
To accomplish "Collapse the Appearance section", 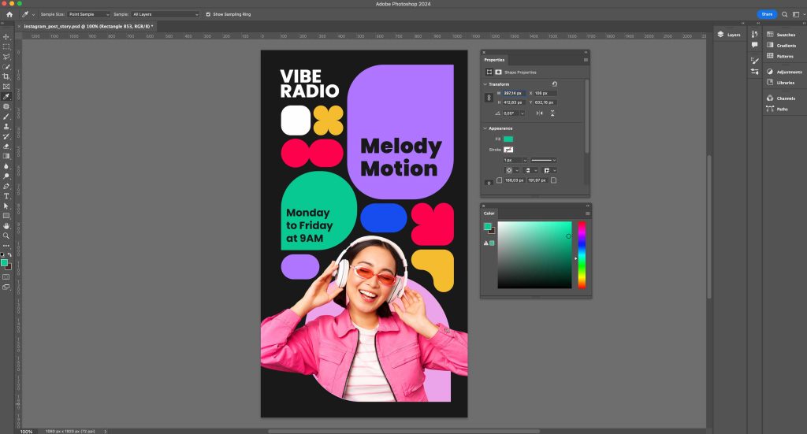I will click(485, 128).
